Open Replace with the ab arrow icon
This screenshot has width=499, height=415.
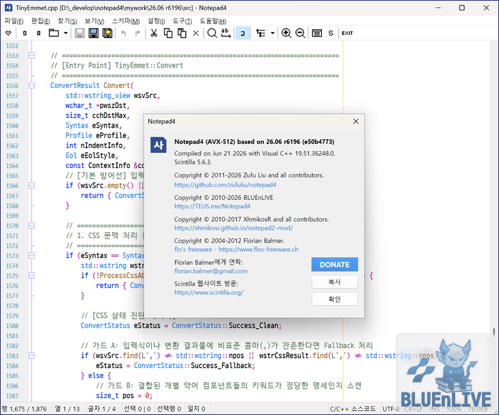click(x=226, y=33)
